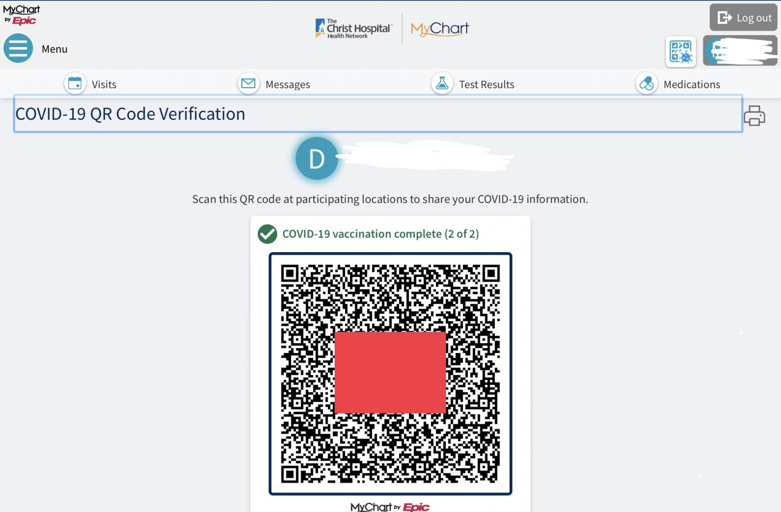Screen dimensions: 781x512
Task: Click the Christ Hospital Health Network logo
Action: (354, 28)
